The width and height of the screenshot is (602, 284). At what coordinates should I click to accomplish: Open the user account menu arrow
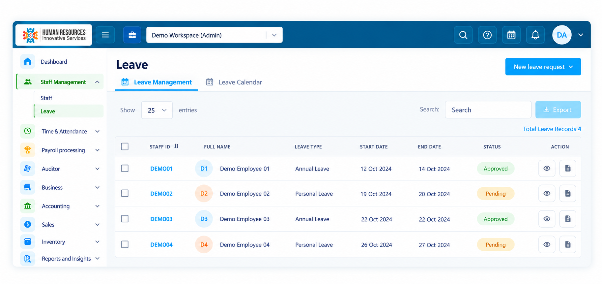point(581,35)
